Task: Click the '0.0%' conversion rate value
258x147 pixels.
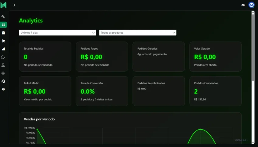Action: pos(88,92)
